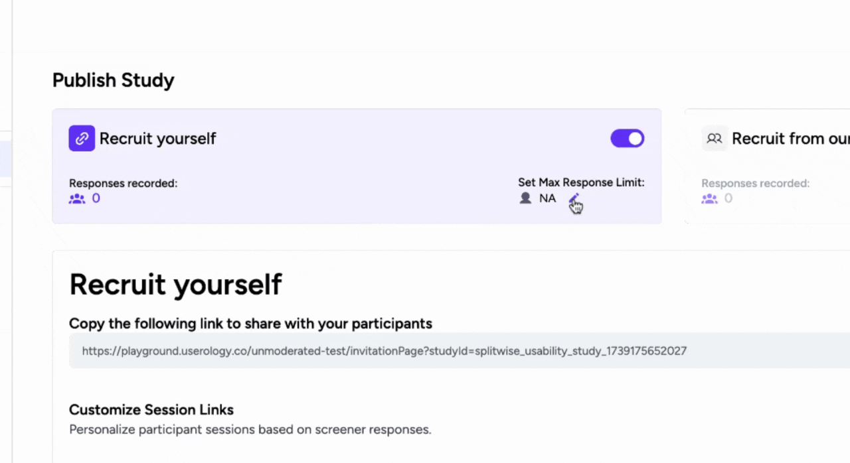
Task: Click the Set Max Response Limit label
Action: tap(581, 182)
